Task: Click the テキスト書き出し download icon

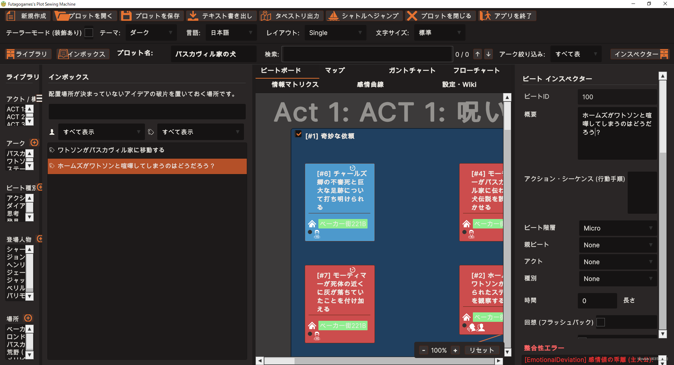Action: 192,16
